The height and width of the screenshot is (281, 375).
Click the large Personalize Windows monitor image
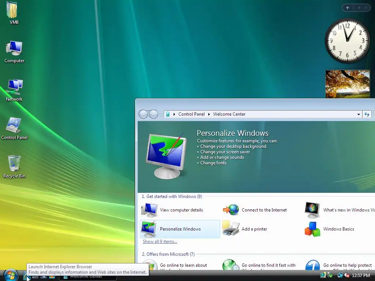coord(166,156)
